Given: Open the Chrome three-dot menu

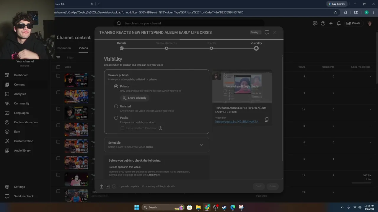Looking at the screenshot, I should pos(374,12).
